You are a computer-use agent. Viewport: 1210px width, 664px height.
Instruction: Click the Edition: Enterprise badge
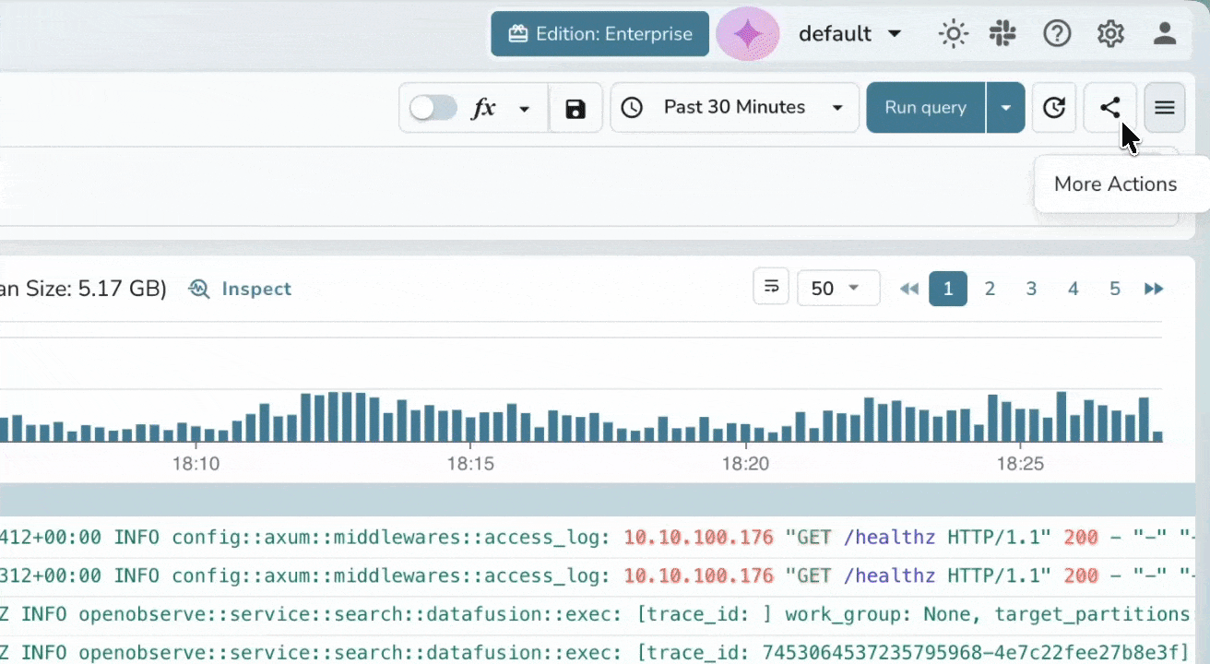pos(599,34)
